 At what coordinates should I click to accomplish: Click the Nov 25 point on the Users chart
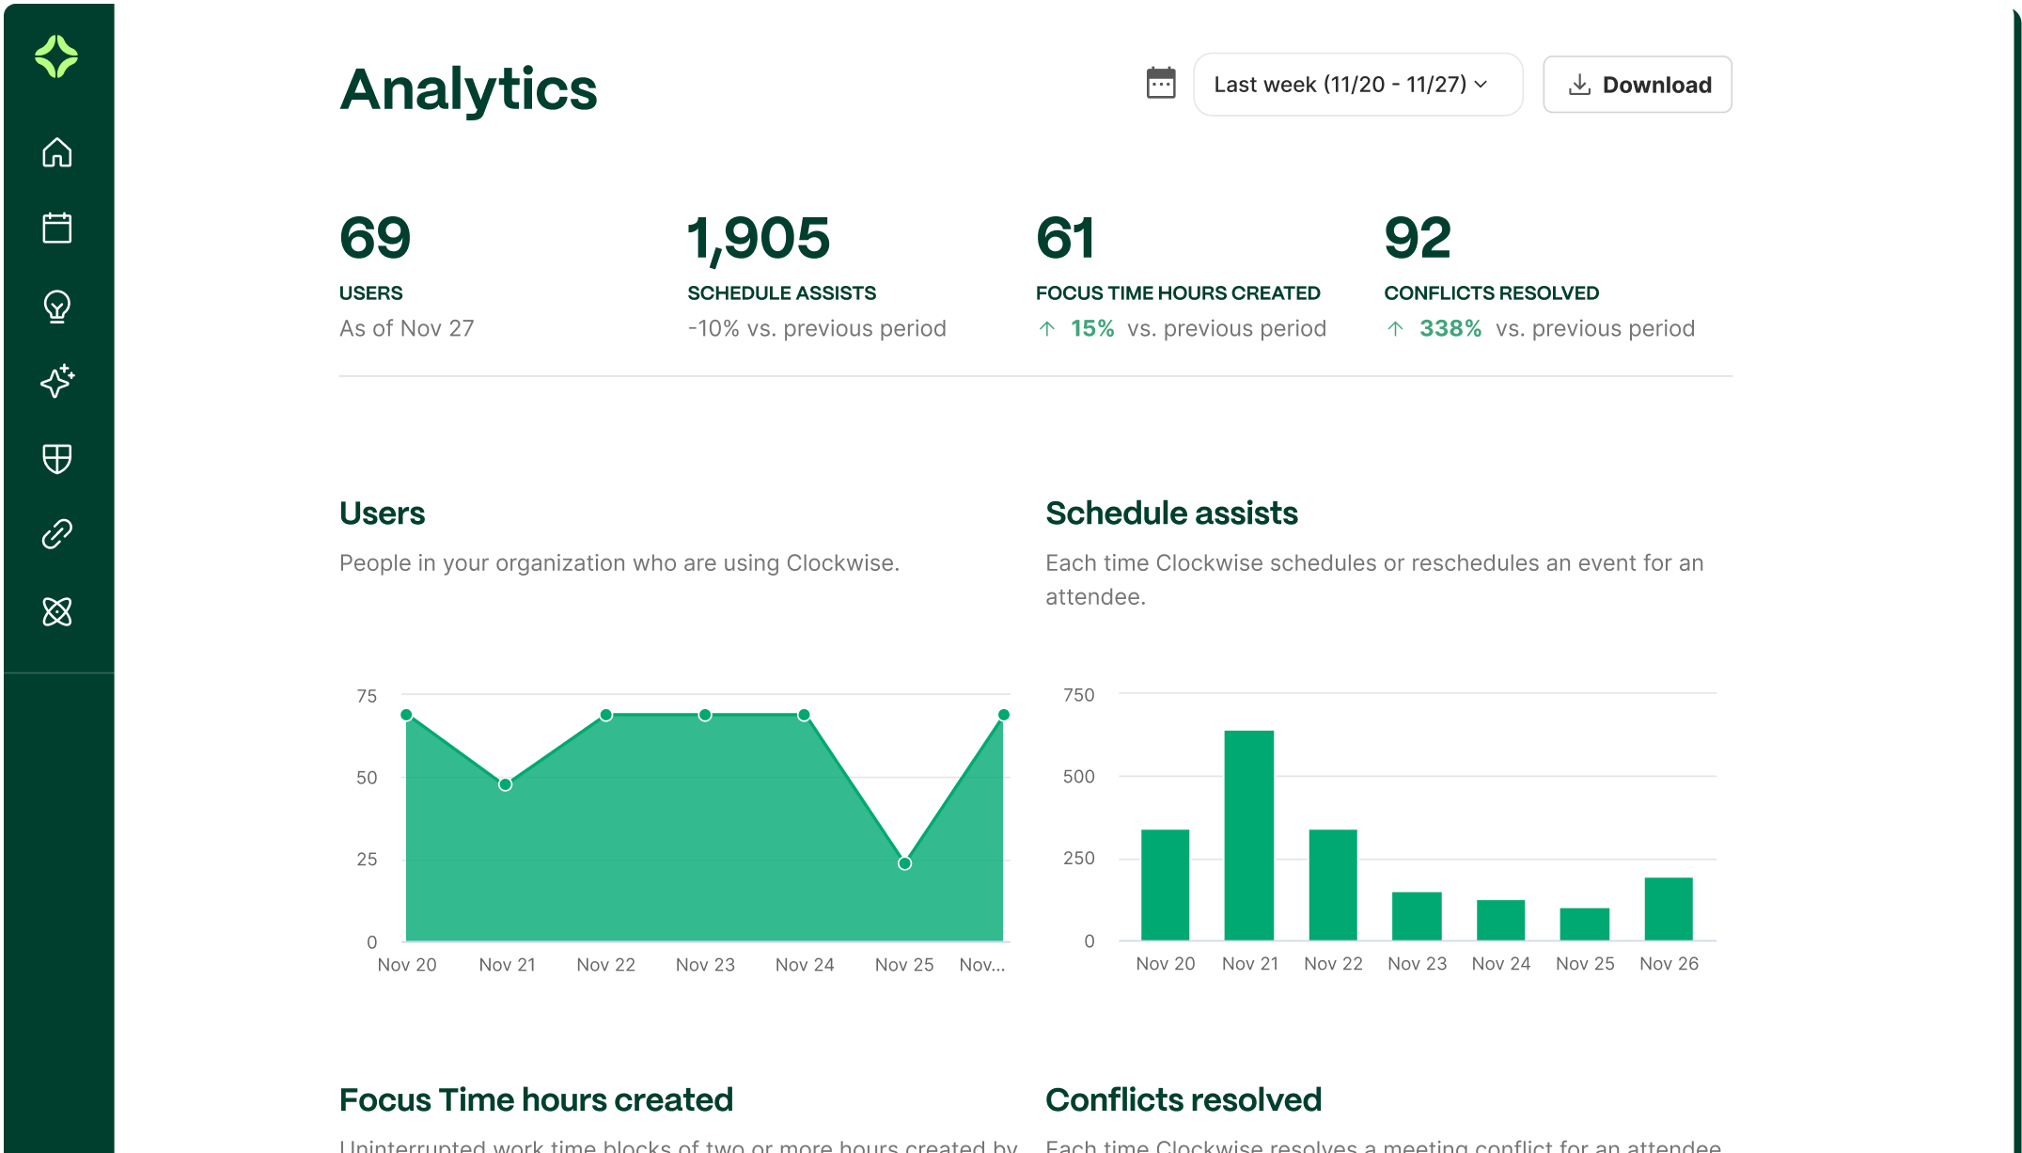click(904, 863)
